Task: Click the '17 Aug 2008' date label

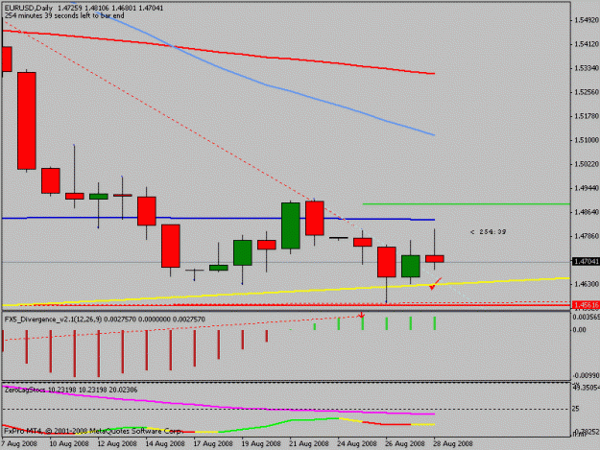Action: point(213,444)
